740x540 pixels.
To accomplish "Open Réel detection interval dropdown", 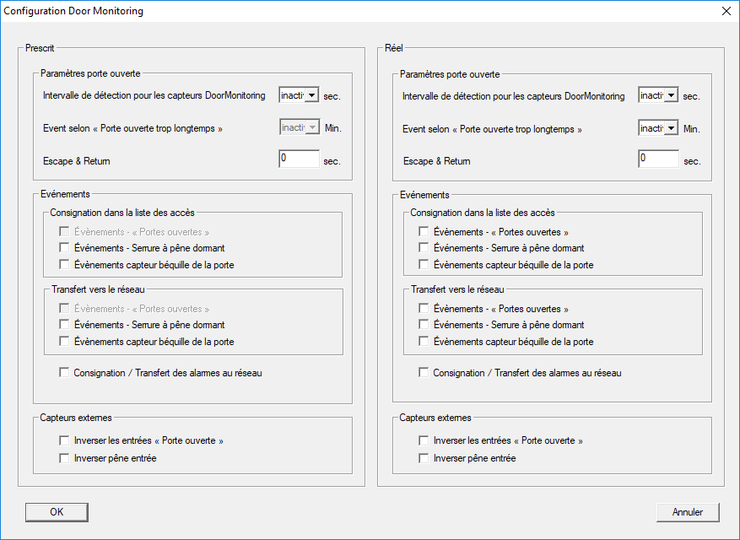I will pos(671,95).
